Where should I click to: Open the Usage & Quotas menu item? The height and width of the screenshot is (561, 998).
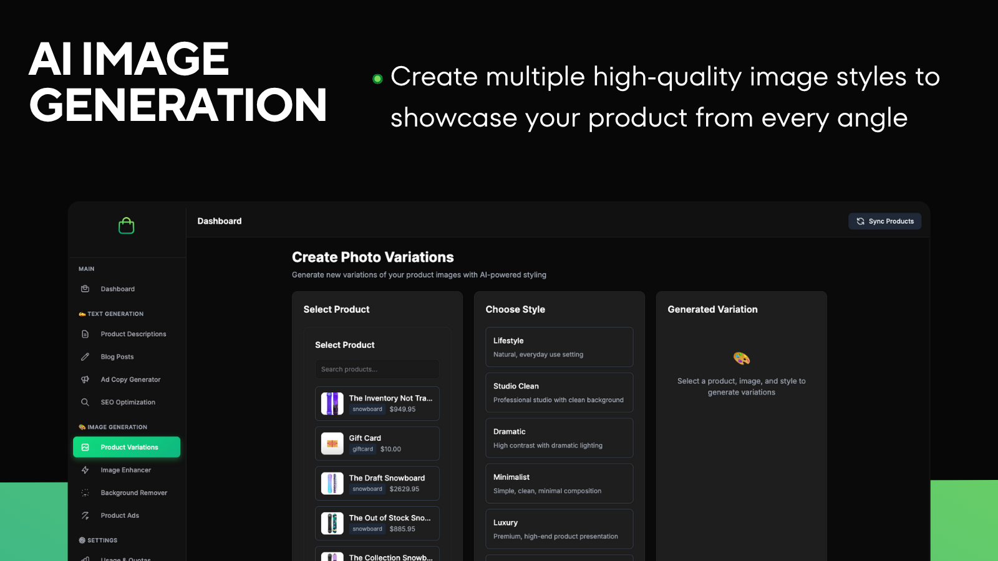coord(125,558)
